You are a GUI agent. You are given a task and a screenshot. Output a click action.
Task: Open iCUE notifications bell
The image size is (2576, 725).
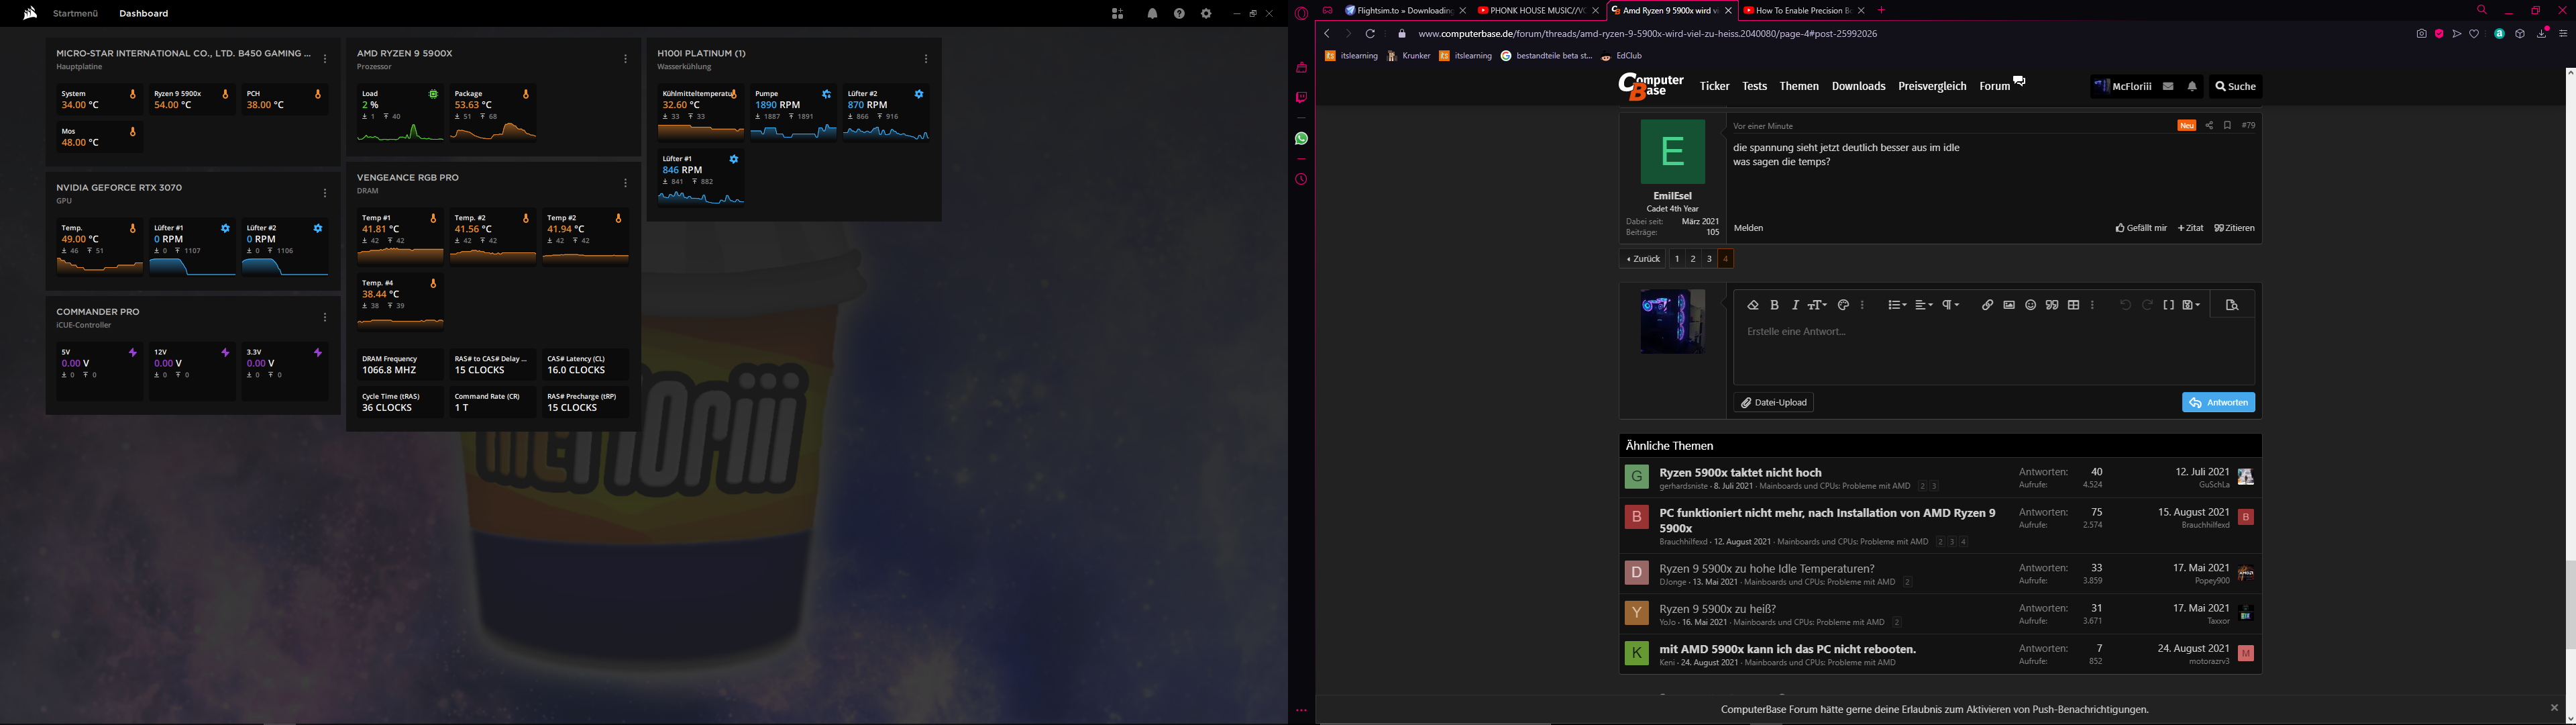pyautogui.click(x=1152, y=14)
